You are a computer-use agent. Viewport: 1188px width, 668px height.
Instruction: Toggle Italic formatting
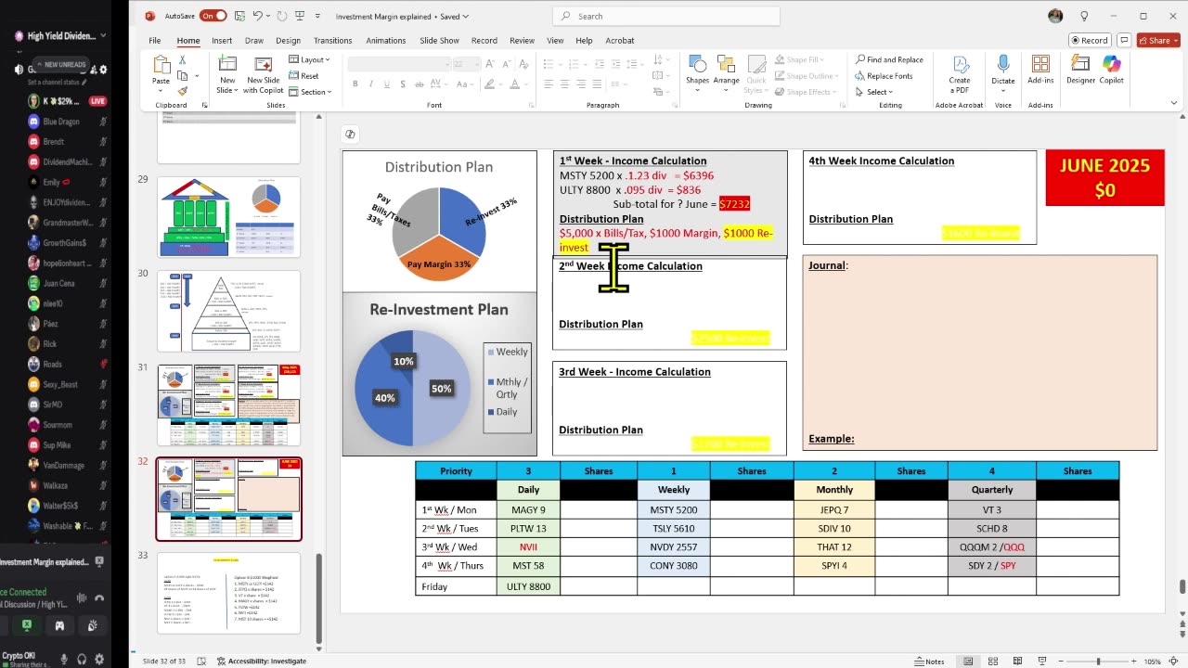(x=370, y=84)
